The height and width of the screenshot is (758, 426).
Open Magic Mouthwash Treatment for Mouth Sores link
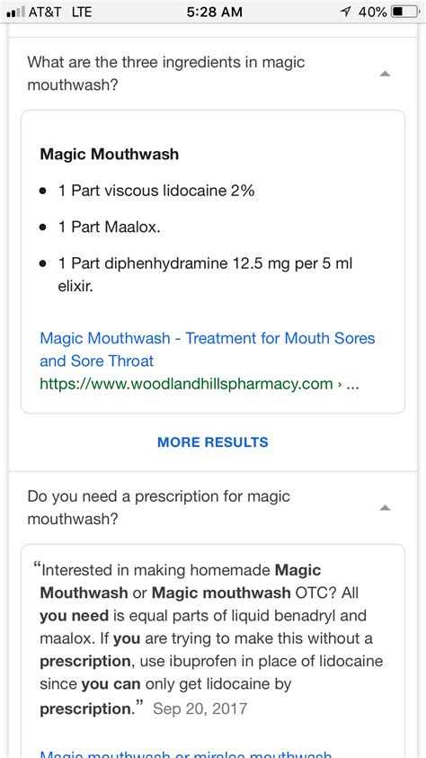(208, 349)
